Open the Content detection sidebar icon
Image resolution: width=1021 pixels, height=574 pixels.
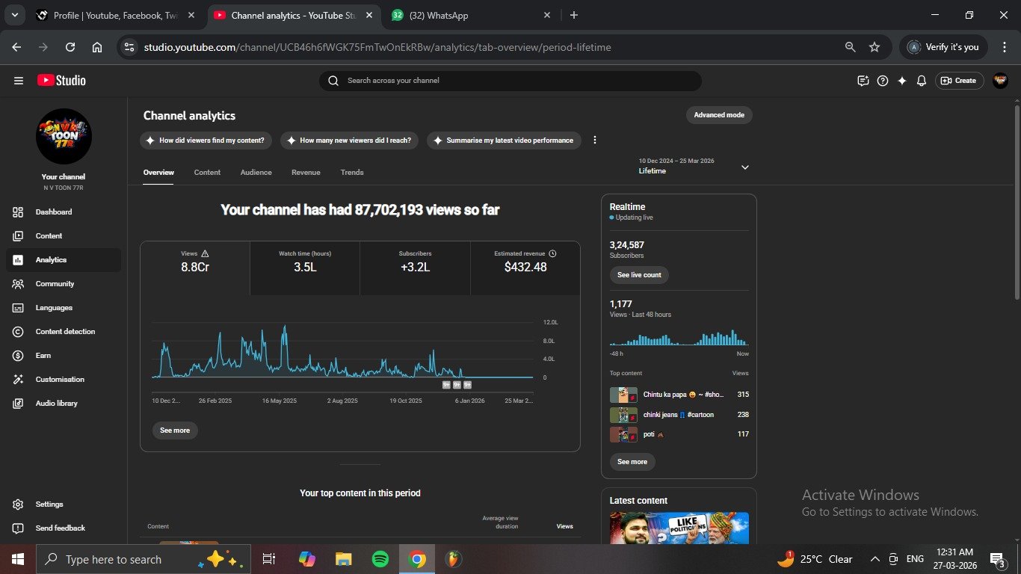pyautogui.click(x=19, y=332)
